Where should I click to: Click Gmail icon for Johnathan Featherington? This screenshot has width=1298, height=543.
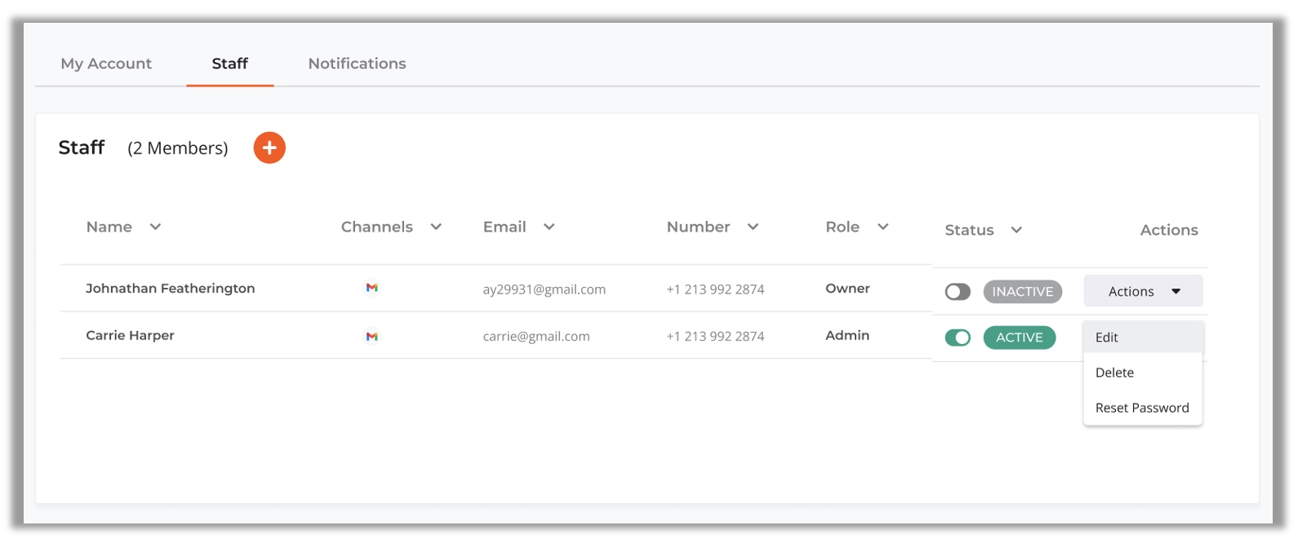click(x=371, y=288)
